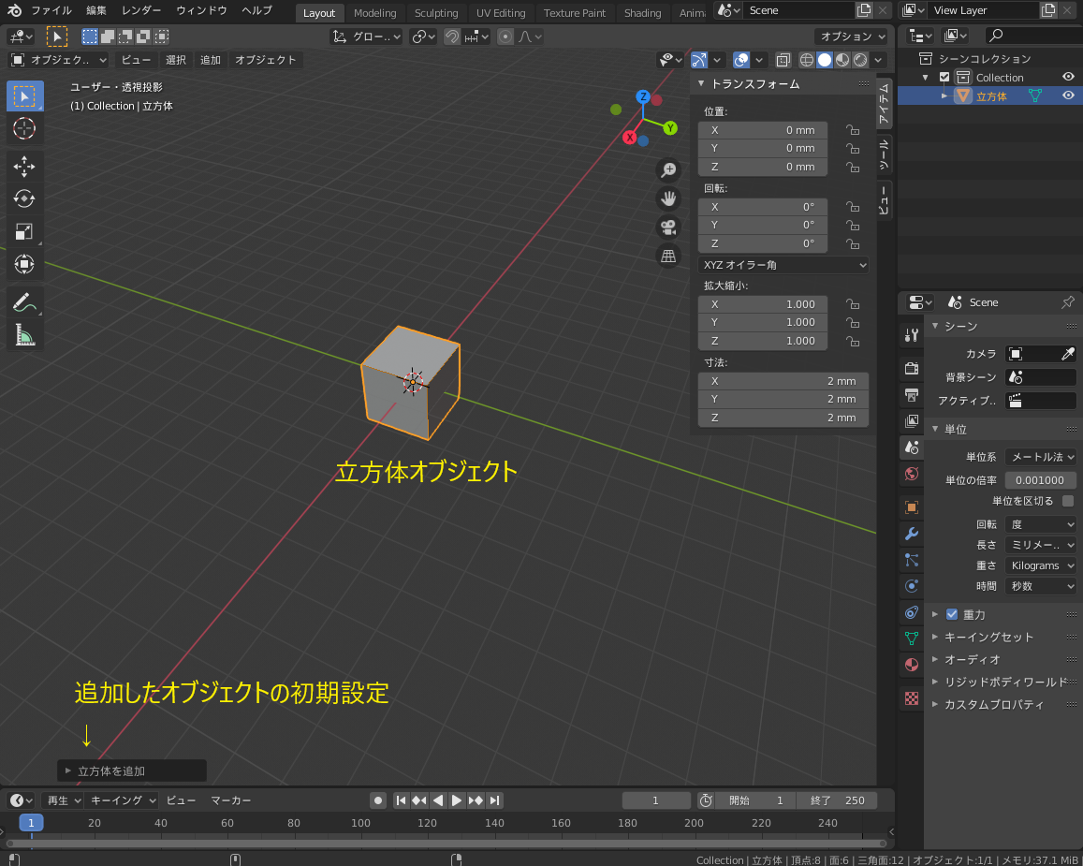This screenshot has height=866, width=1083.
Task: Select the Scale tool
Action: pyautogui.click(x=25, y=231)
